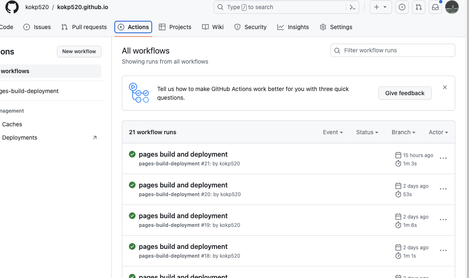Click 'Showing runs from all workflows' subtitle
The height and width of the screenshot is (278, 469).
(165, 62)
